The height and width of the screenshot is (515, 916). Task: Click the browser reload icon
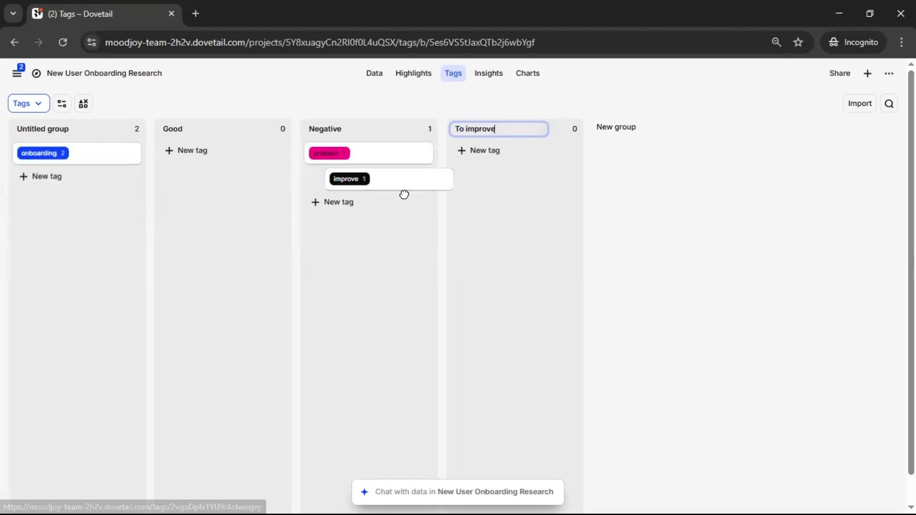(x=62, y=42)
